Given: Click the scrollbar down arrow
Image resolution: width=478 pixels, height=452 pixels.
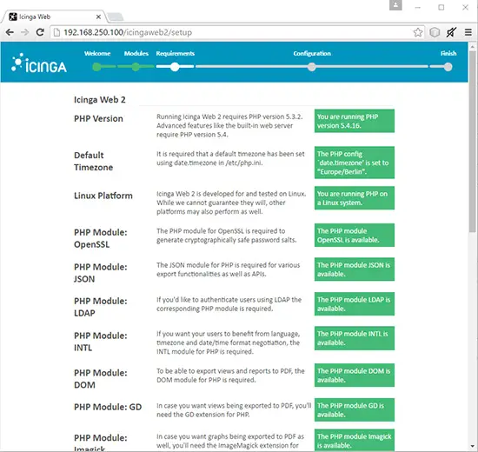Looking at the screenshot, I should click(x=472, y=447).
